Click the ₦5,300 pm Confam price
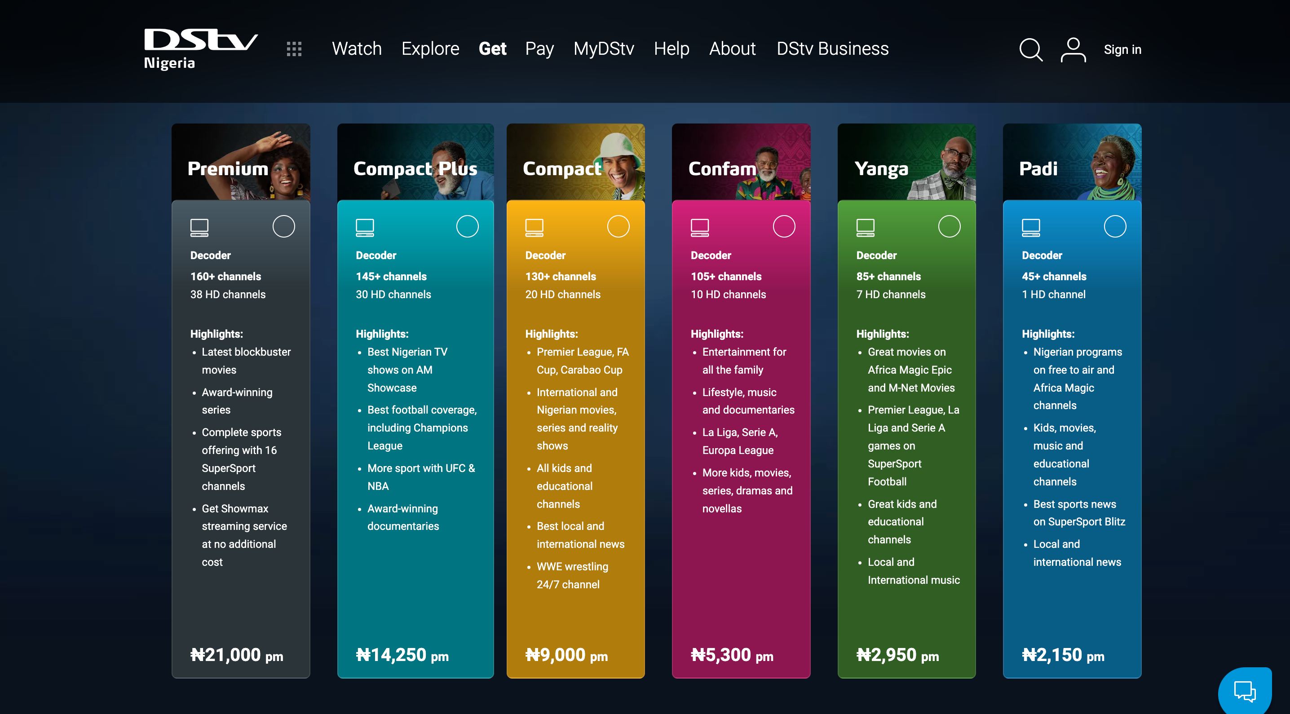 point(732,655)
